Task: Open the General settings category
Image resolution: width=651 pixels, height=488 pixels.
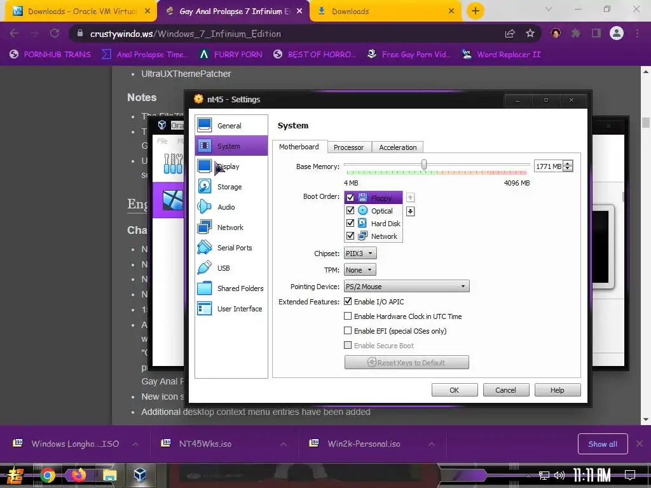Action: point(231,125)
